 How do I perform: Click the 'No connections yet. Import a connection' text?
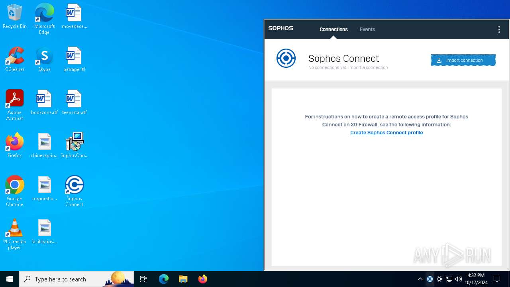coord(348,67)
